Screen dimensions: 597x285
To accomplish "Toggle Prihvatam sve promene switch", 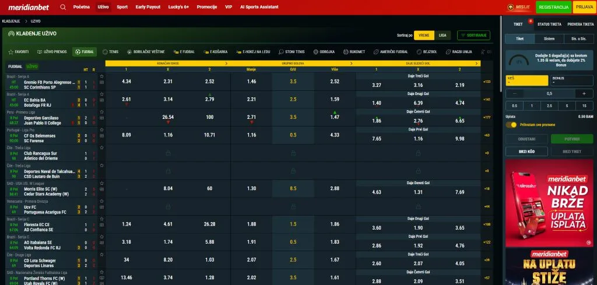I will point(511,125).
